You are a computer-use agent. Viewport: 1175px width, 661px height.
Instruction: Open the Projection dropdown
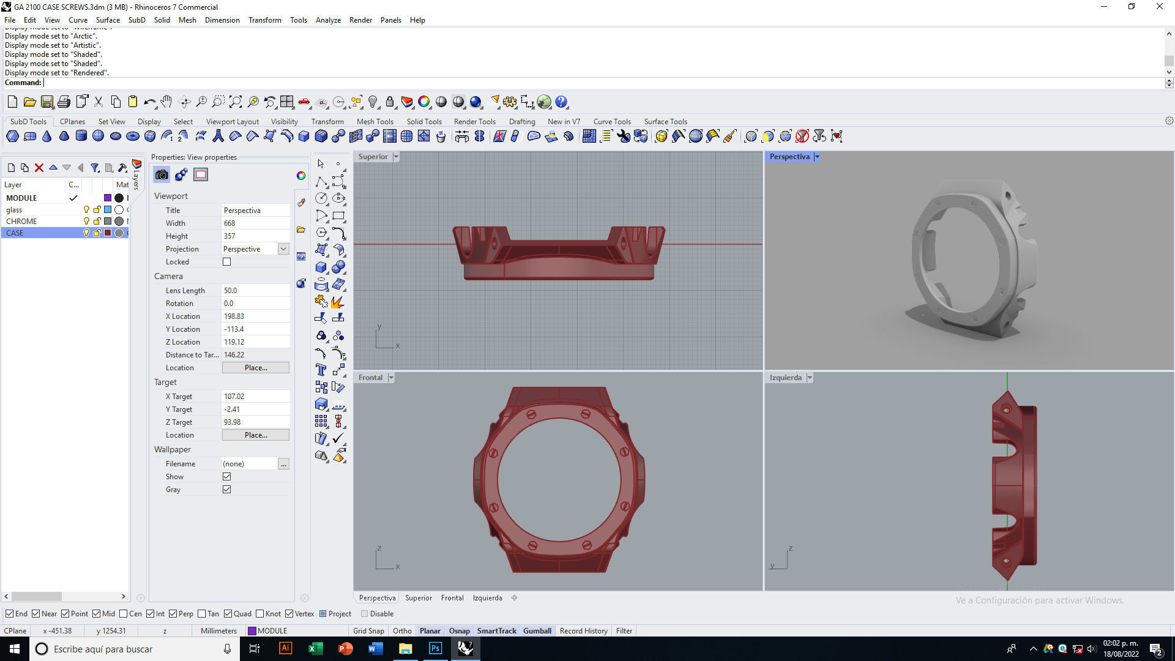[283, 249]
